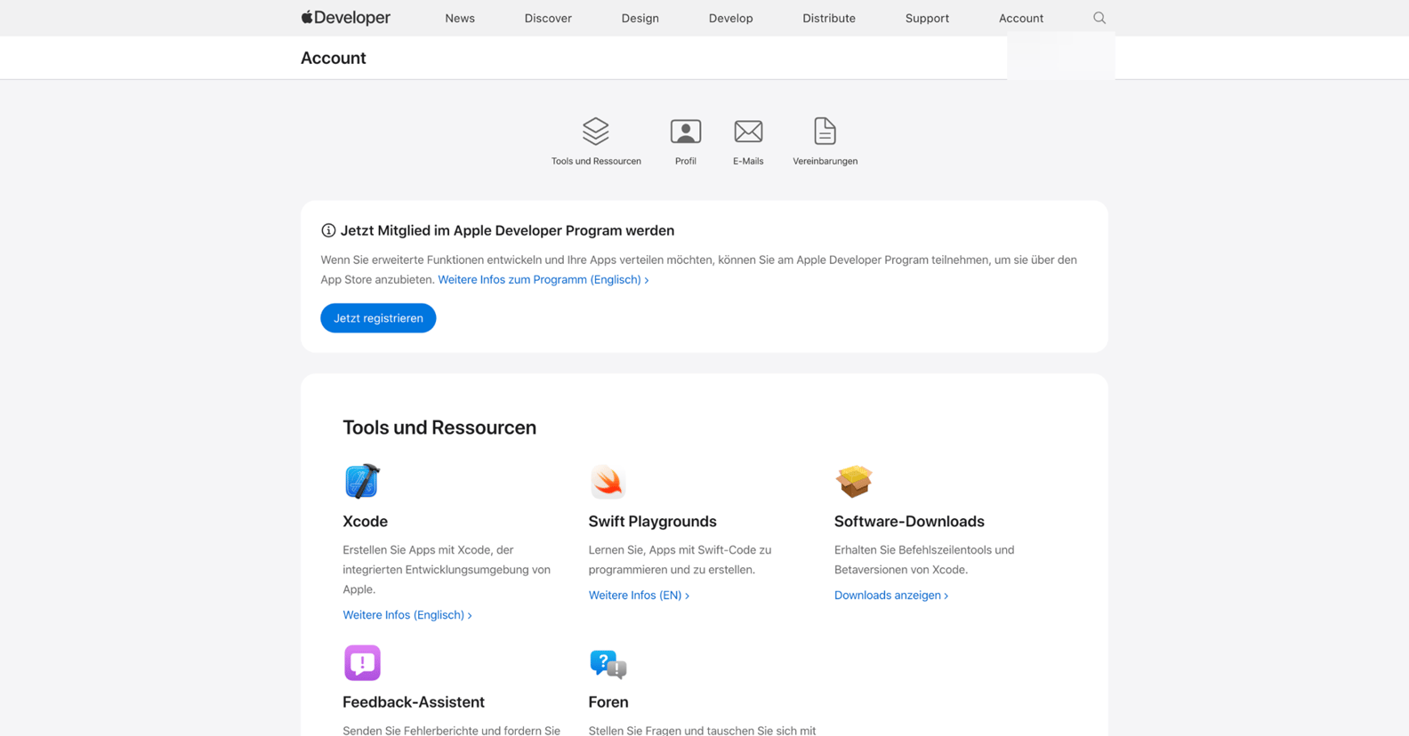Click the Swift Playgrounds heading
The image size is (1409, 736).
click(652, 522)
